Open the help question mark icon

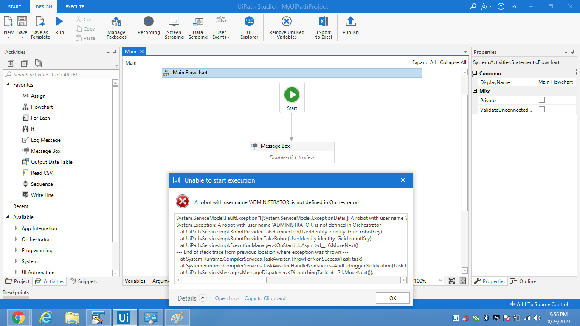[501, 7]
